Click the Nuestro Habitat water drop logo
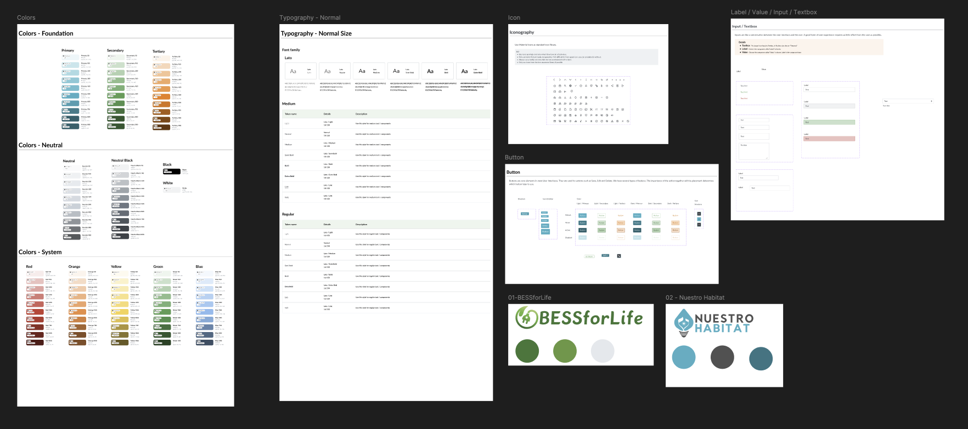Screen dimensions: 968x429 683,323
